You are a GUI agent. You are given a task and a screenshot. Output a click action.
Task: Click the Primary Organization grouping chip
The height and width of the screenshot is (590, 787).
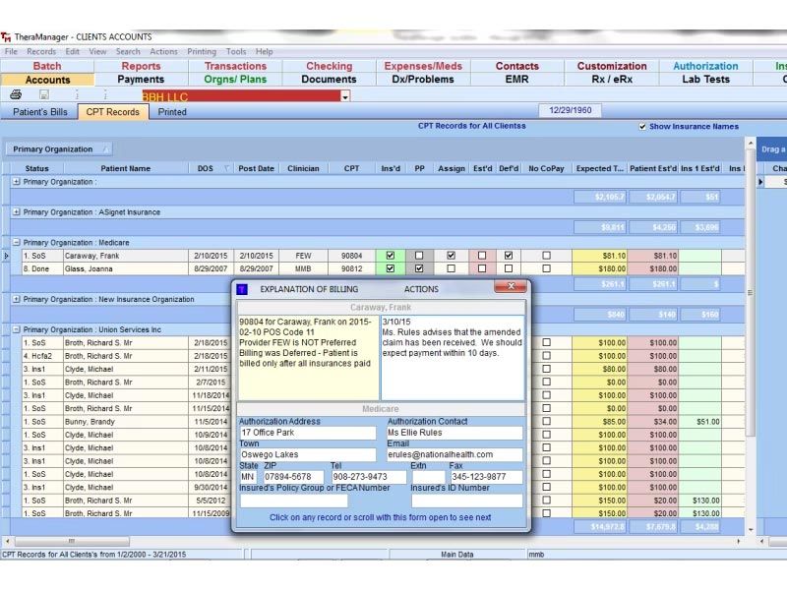[58, 149]
